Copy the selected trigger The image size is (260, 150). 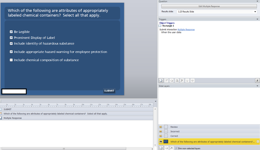click(172, 80)
